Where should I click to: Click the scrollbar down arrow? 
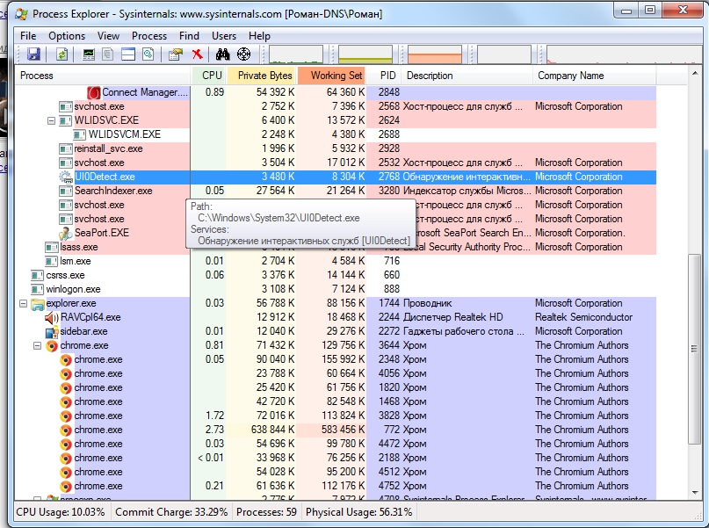pos(694,493)
